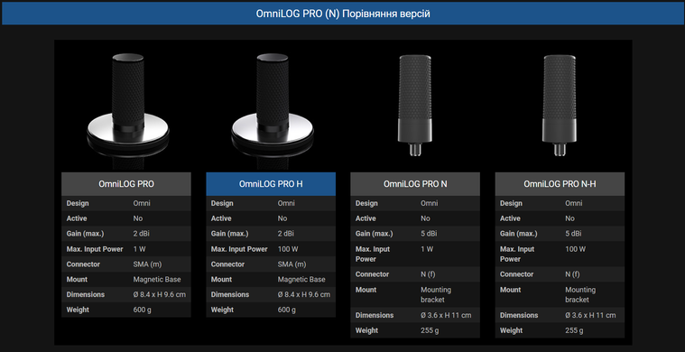Click 'SMA (m)' connector under OmniLOG PRO
The width and height of the screenshot is (685, 352).
147,264
